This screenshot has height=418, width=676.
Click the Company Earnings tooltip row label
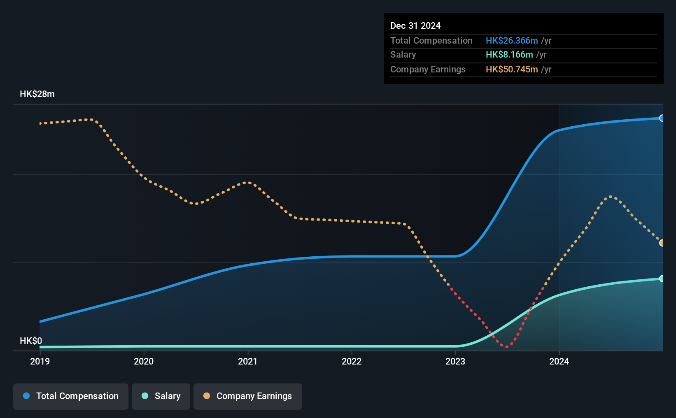coord(428,69)
